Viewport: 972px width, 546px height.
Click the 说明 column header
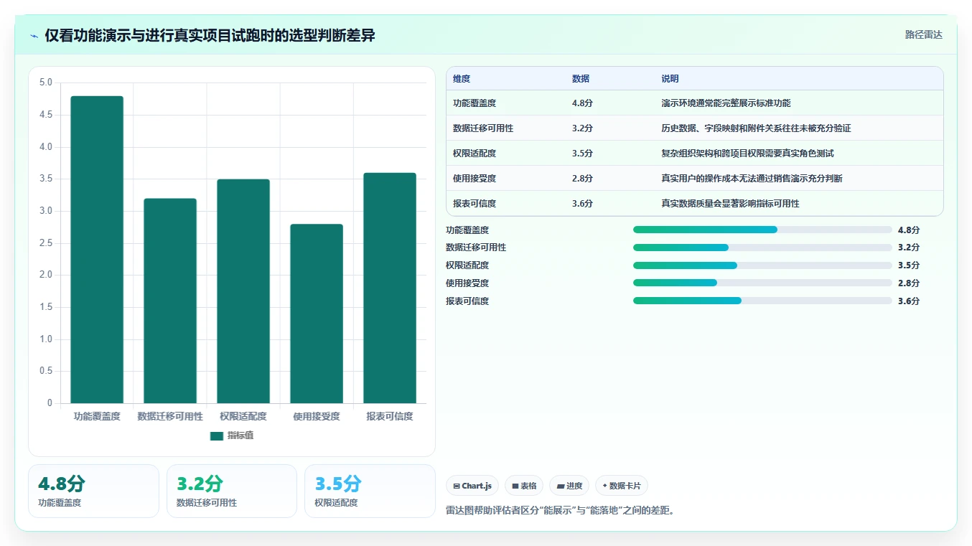tap(670, 79)
